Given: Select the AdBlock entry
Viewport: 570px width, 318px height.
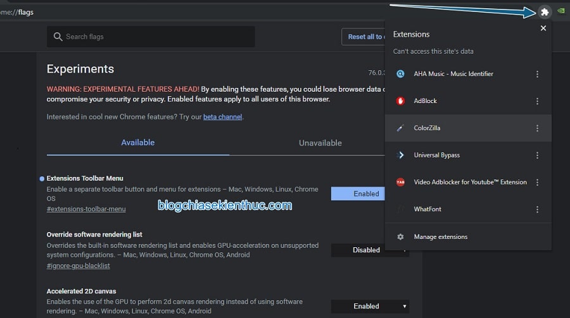Looking at the screenshot, I should 468,101.
